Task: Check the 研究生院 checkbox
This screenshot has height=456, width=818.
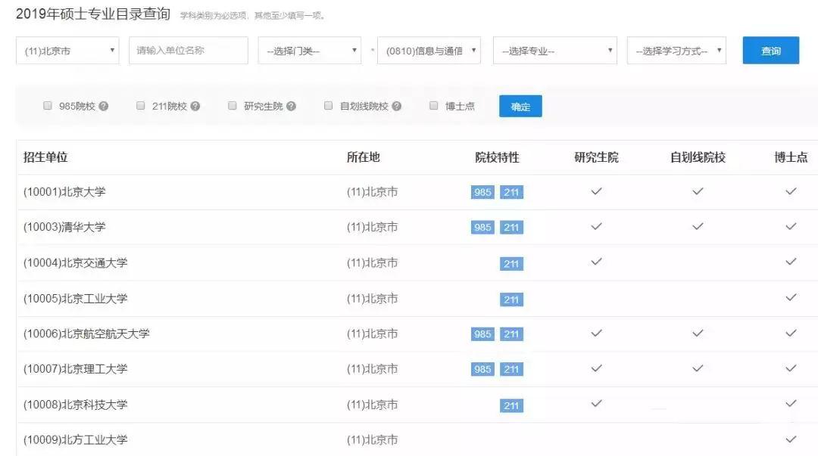Action: [x=233, y=106]
